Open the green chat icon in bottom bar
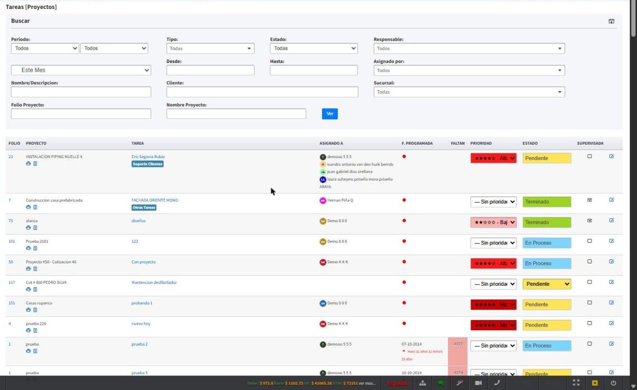The width and height of the screenshot is (637, 390). point(441,383)
